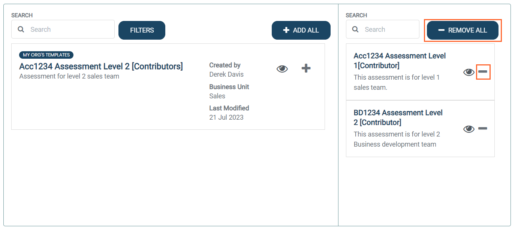Click the 21 Jul 2023 modified date

(226, 117)
